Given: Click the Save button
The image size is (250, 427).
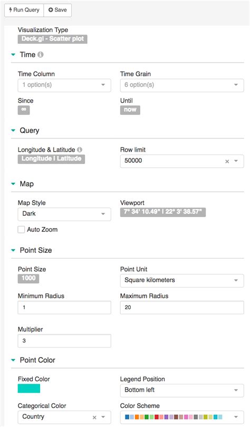Looking at the screenshot, I should coord(57,10).
